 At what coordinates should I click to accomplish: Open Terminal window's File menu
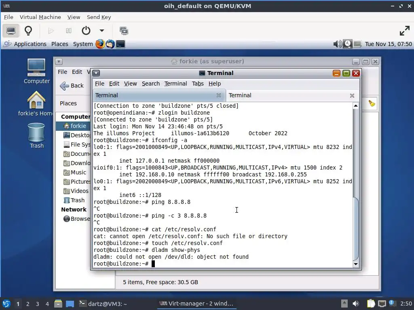pos(99,84)
